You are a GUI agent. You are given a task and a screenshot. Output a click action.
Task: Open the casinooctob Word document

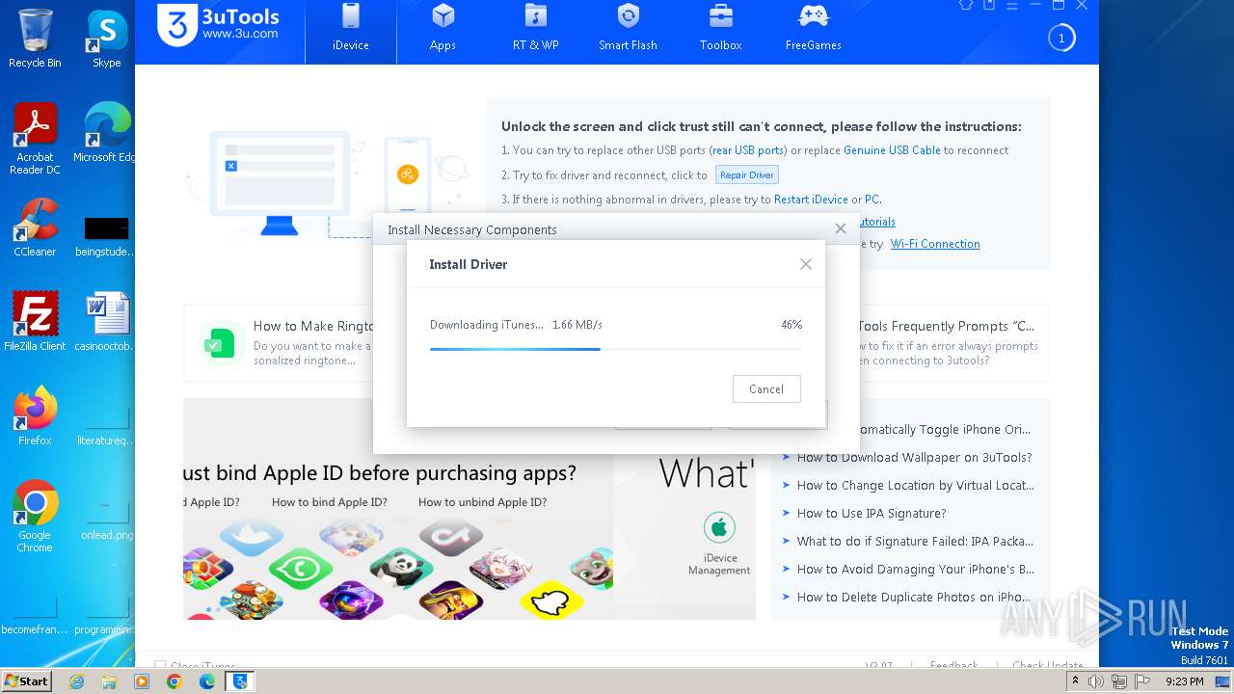106,322
